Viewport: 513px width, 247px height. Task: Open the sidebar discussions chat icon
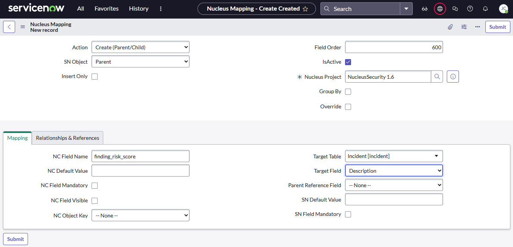coord(455,9)
